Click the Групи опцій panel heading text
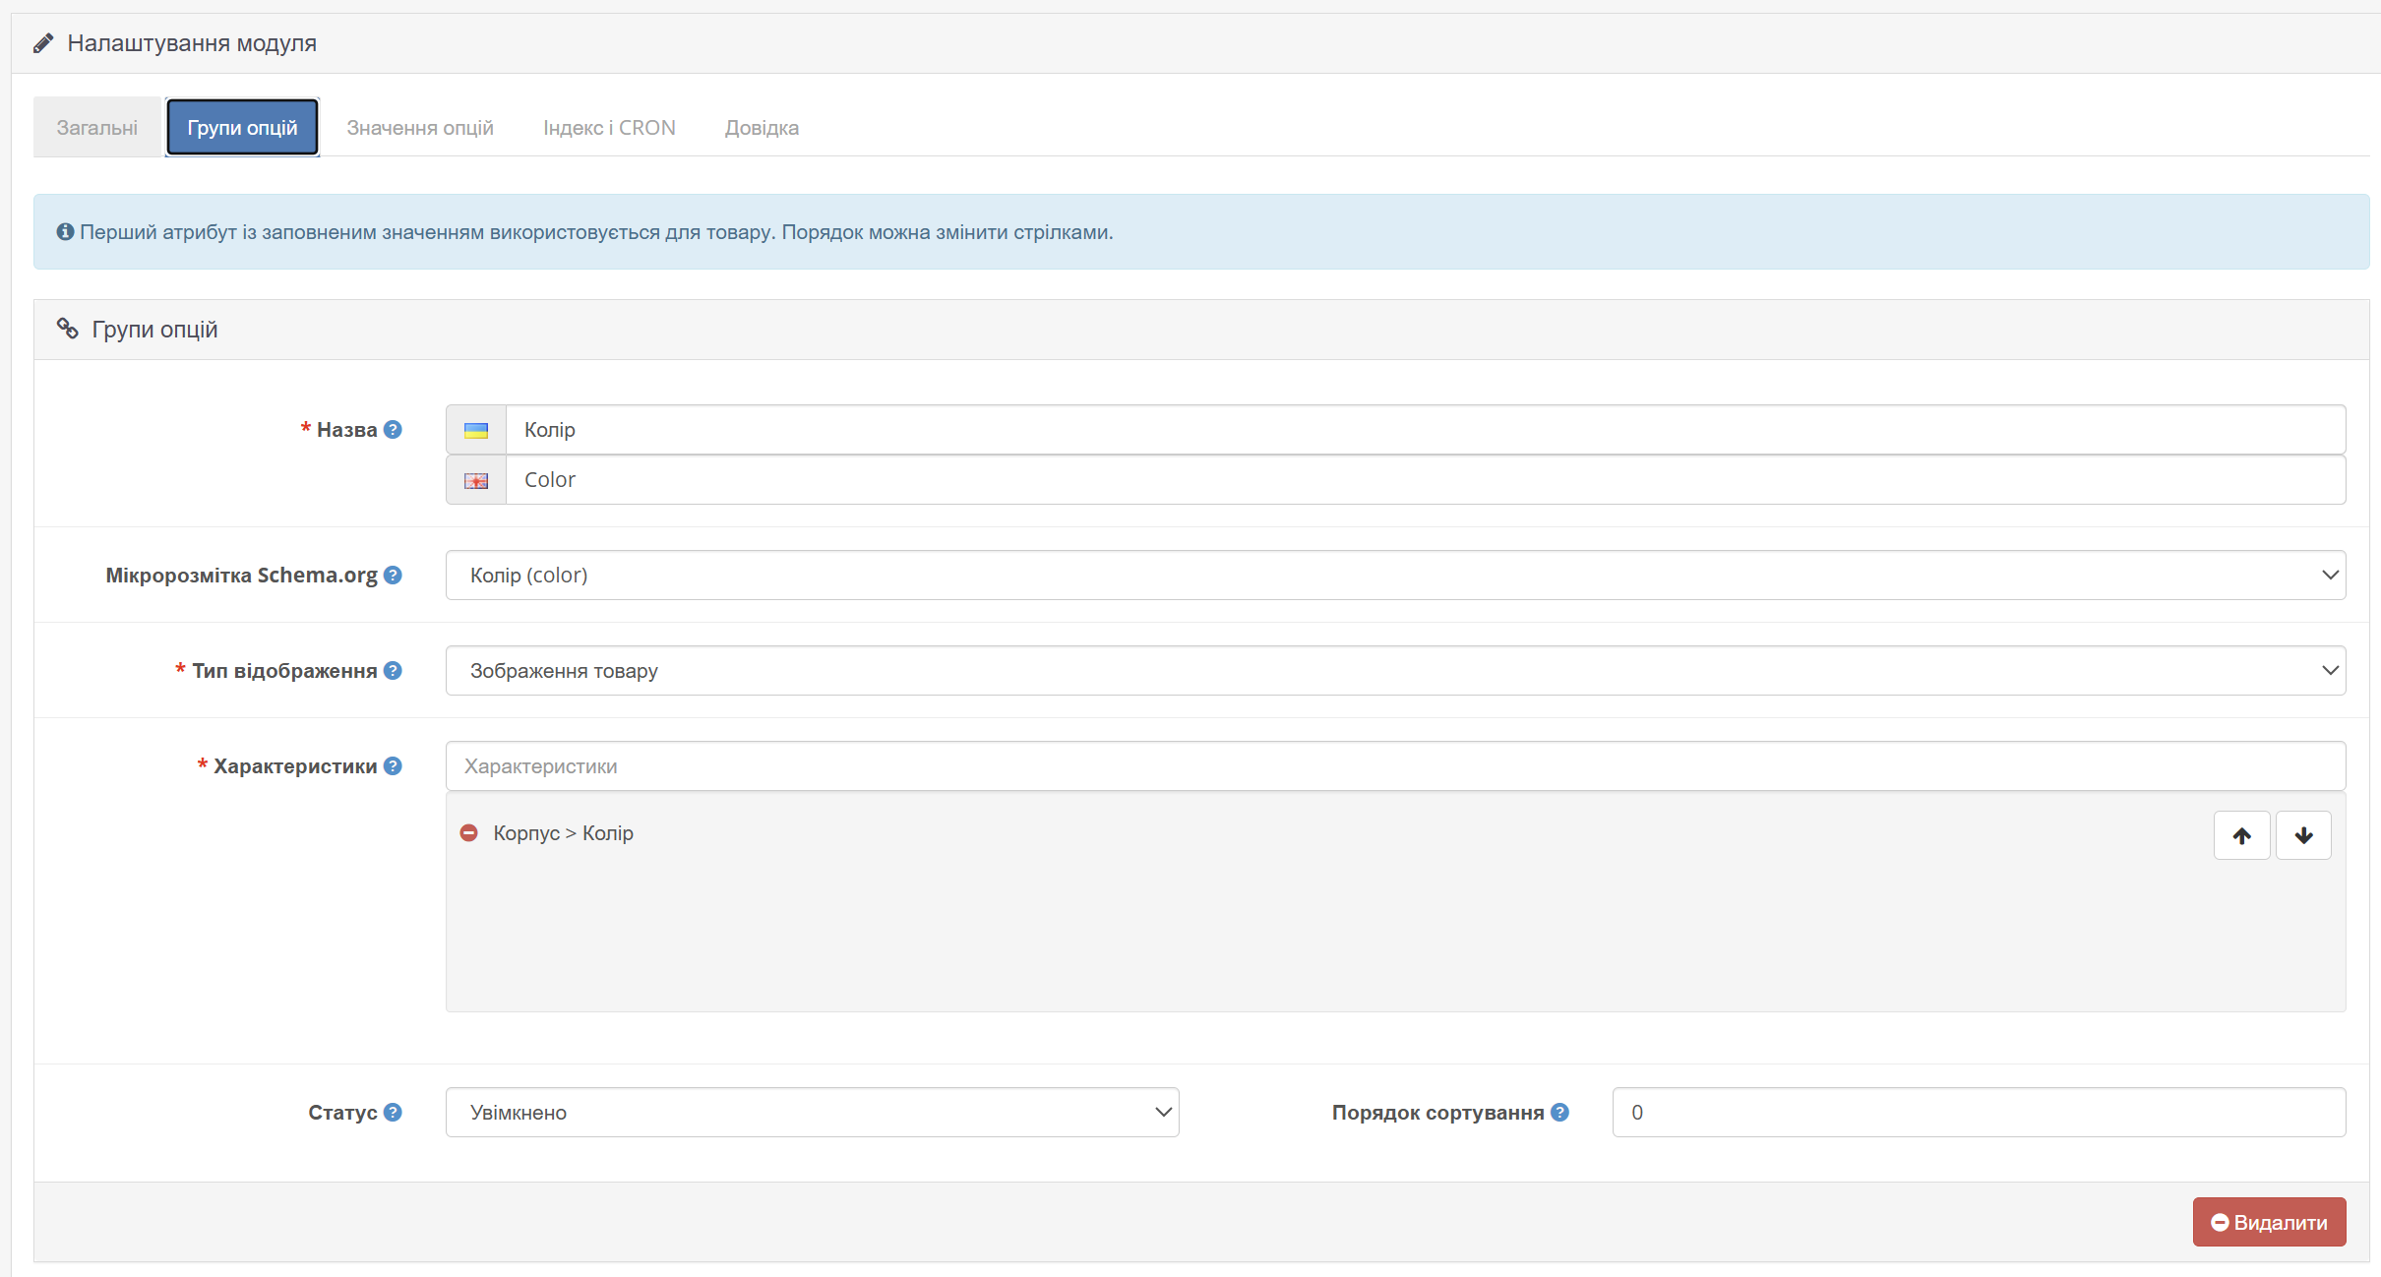 tap(154, 330)
